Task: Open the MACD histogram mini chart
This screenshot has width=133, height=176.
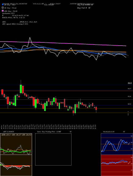Action: pyautogui.click(x=16, y=165)
